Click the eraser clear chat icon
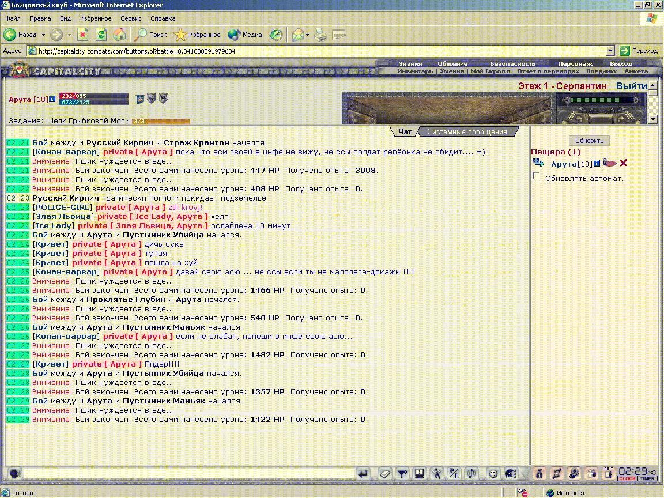Viewport: 664px width, 498px height. [x=385, y=473]
